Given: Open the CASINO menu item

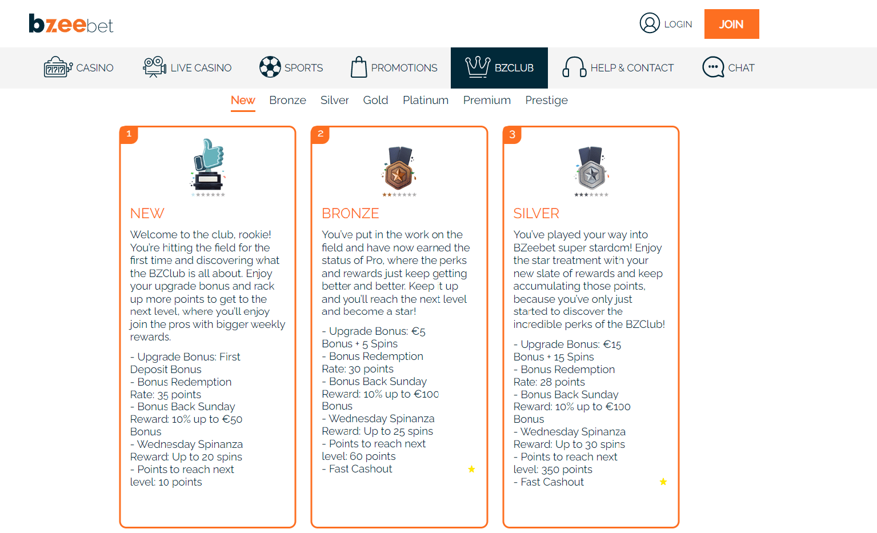Looking at the screenshot, I should (x=95, y=68).
